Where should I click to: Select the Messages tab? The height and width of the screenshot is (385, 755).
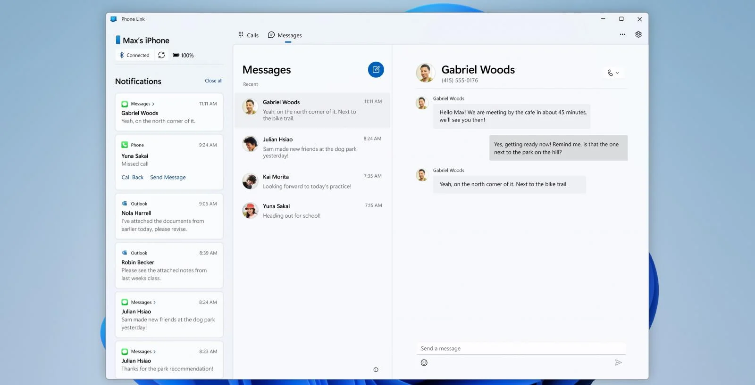pyautogui.click(x=285, y=35)
